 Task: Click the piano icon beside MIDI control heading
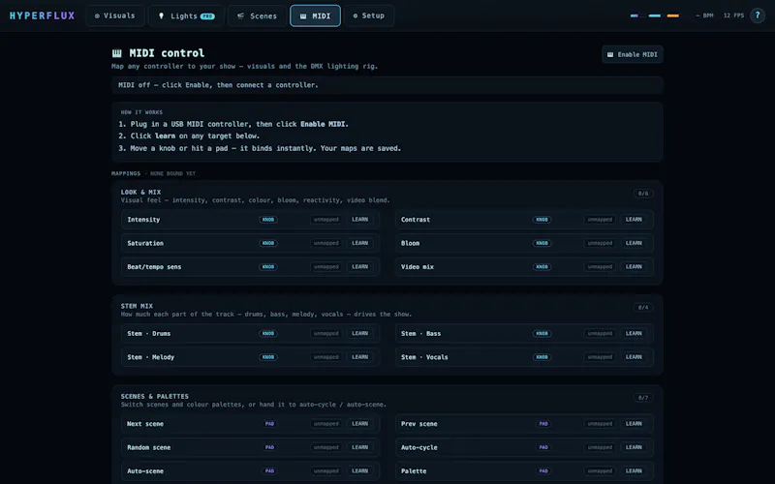pos(117,53)
